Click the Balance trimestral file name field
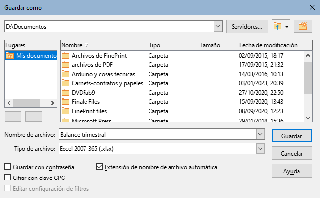This screenshot has width=320, height=198. point(156,135)
